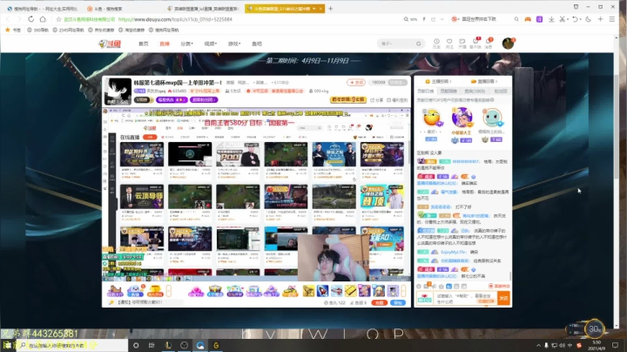Viewport: 627px width, 352px height.
Task: Select the 贡献周榜 weekly ranking tab
Action: pos(448,91)
